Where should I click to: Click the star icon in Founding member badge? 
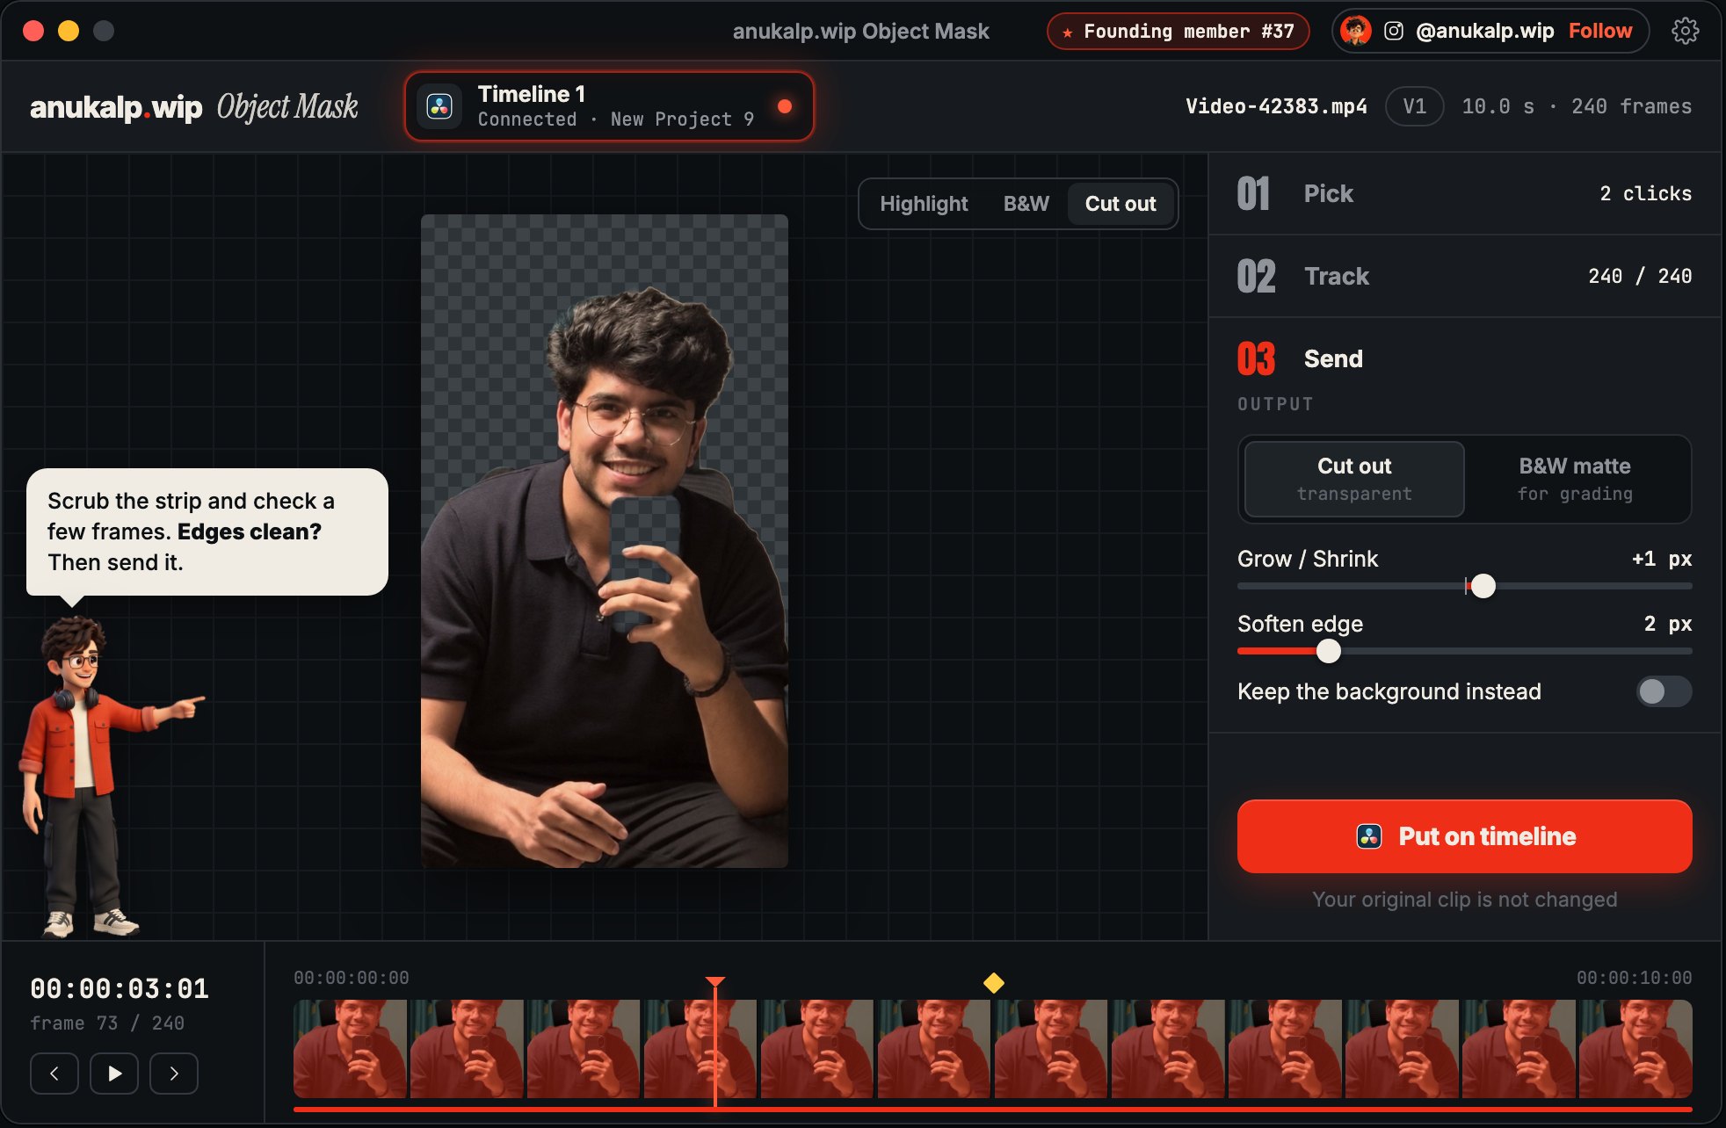pyautogui.click(x=1068, y=33)
